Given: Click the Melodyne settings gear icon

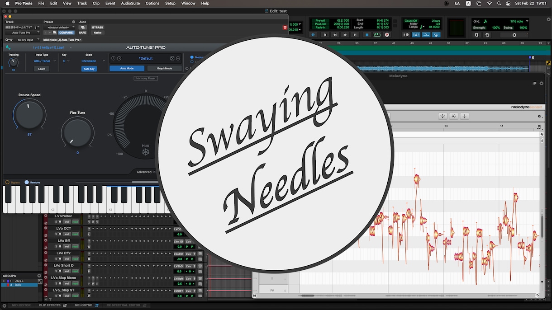Looking at the screenshot, I should 539,116.
